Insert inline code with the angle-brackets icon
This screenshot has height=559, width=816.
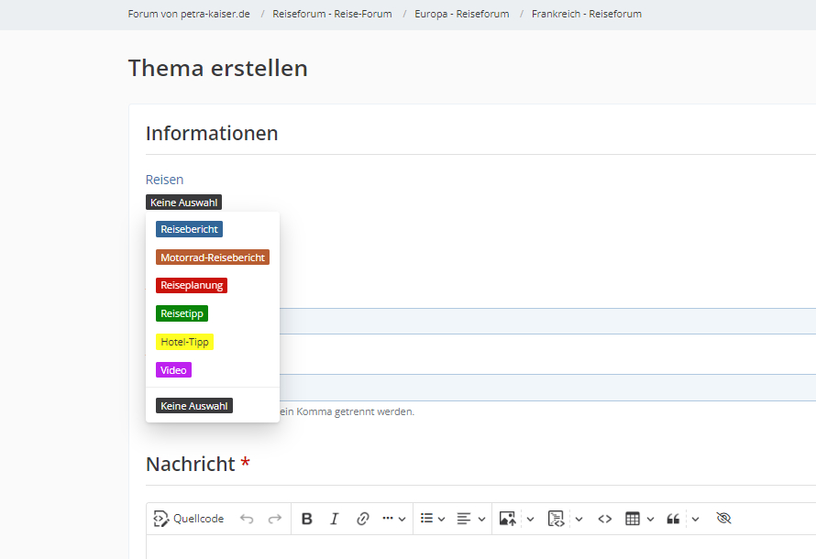604,519
